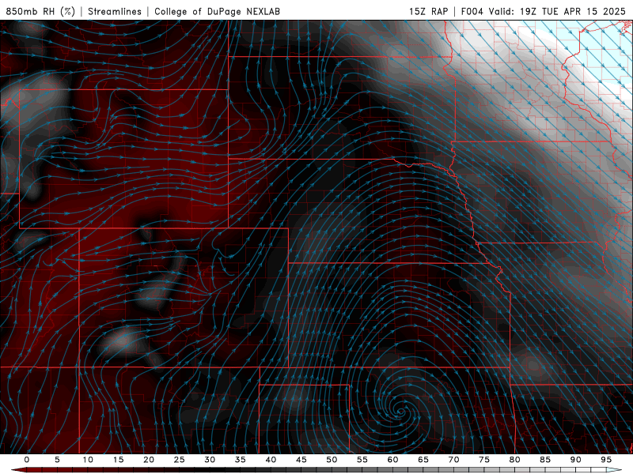Click the '5' label on the RH scale
Viewport: 633px width, 474px height.
pos(57,460)
